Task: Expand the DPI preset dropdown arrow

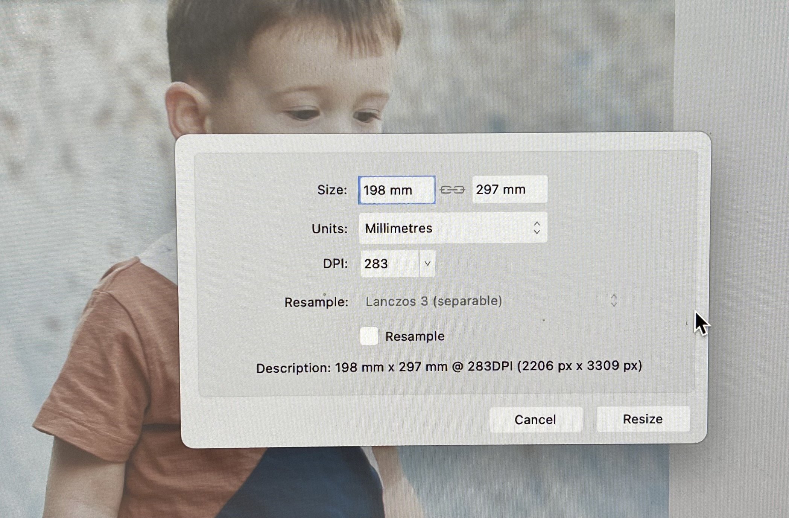Action: (x=427, y=264)
